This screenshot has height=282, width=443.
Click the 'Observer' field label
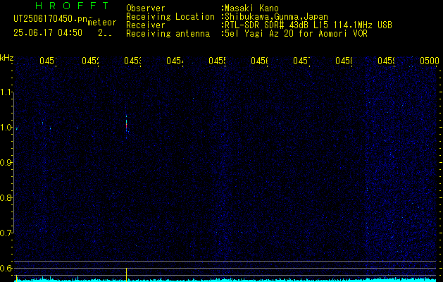tap(146, 8)
